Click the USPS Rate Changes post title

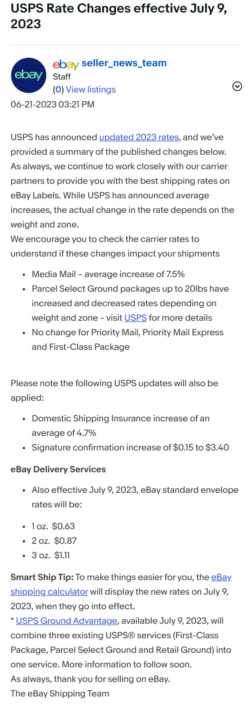(x=119, y=16)
